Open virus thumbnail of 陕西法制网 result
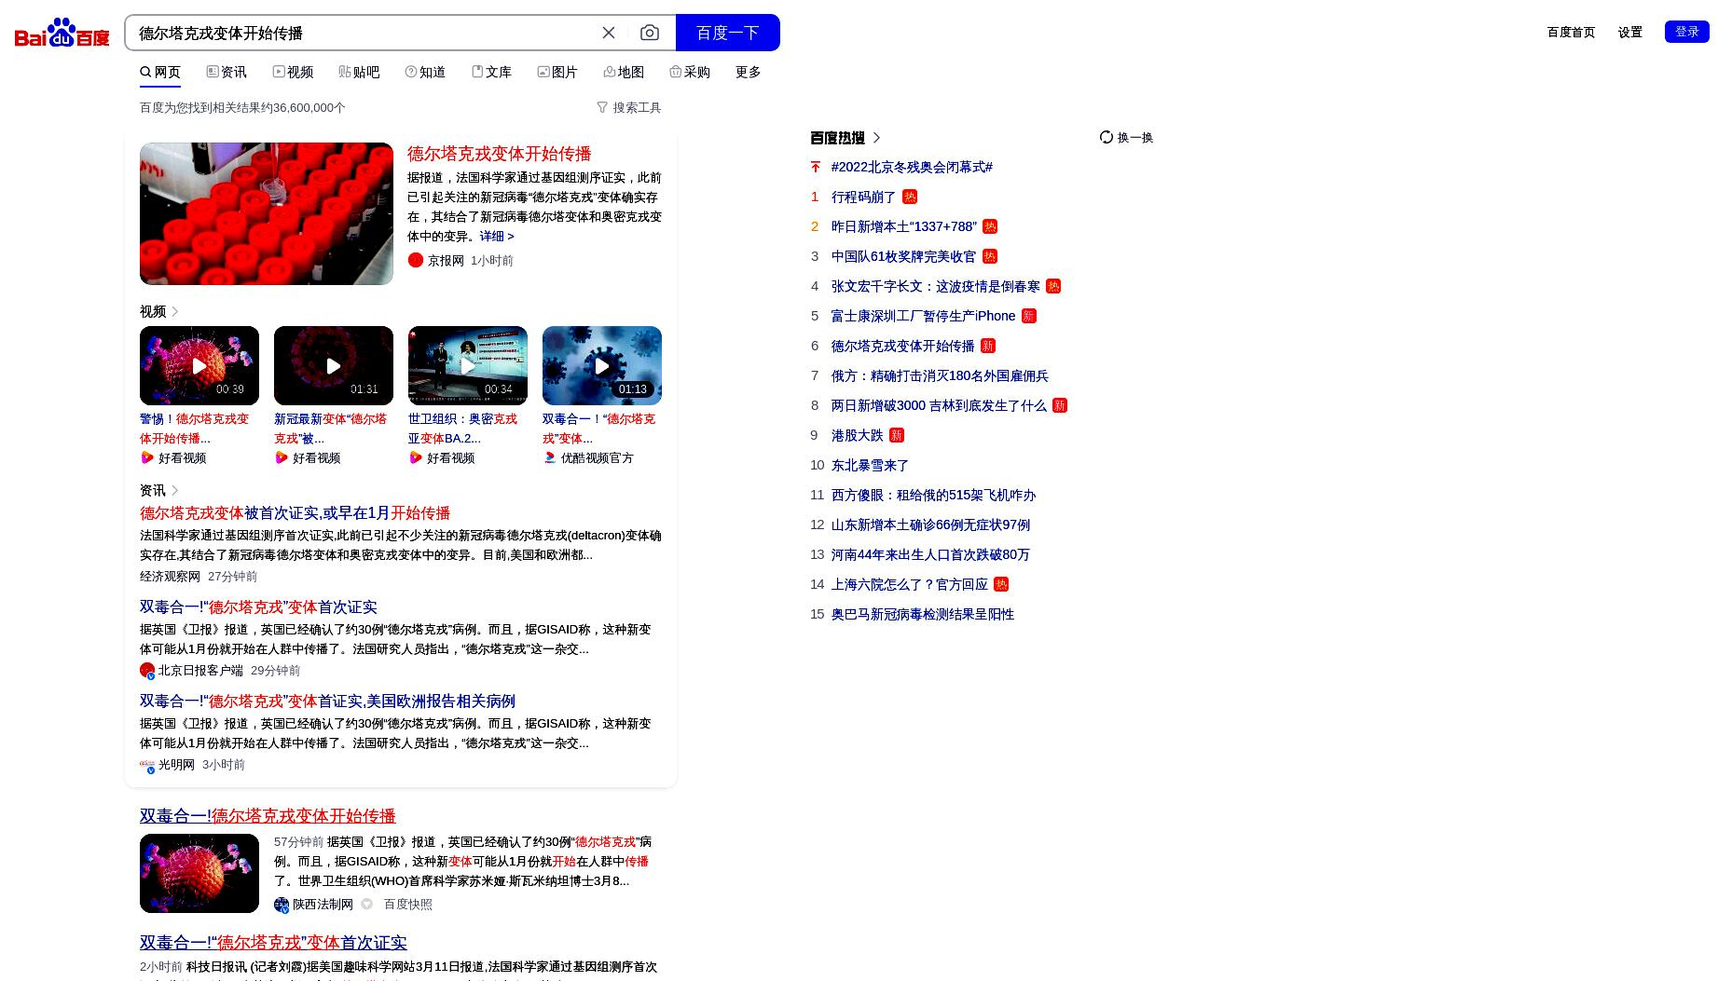The height and width of the screenshot is (981, 1732). [199, 873]
